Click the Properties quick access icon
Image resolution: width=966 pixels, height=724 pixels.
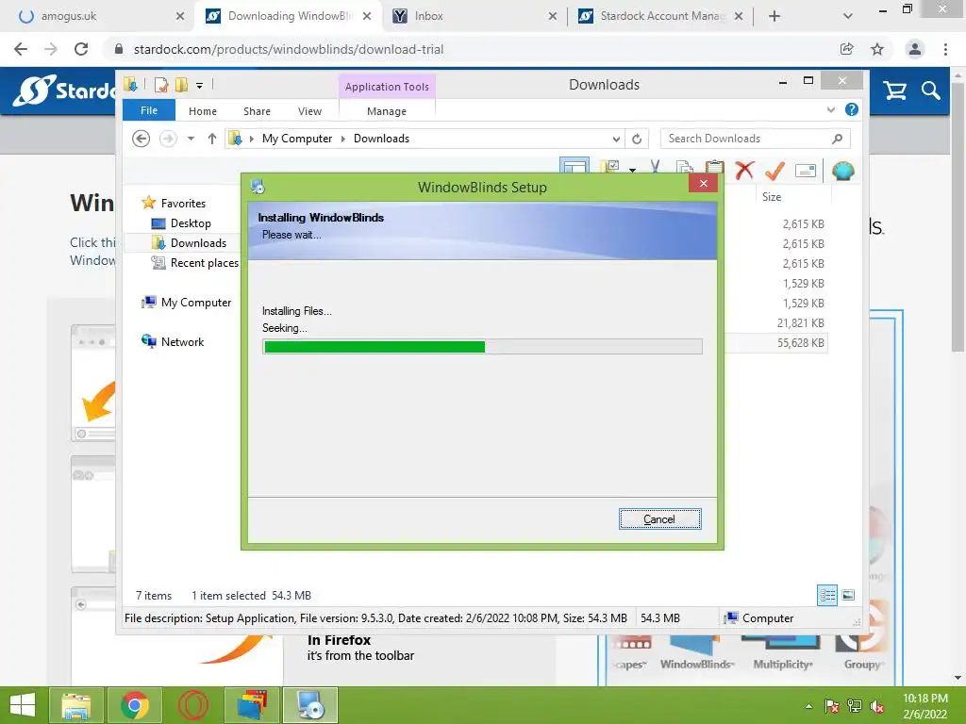pos(160,85)
